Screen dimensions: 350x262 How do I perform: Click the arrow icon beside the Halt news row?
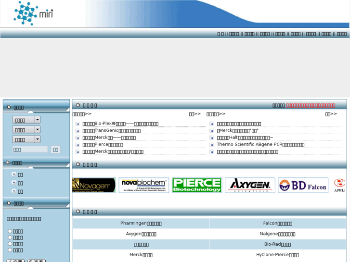[x=211, y=138]
